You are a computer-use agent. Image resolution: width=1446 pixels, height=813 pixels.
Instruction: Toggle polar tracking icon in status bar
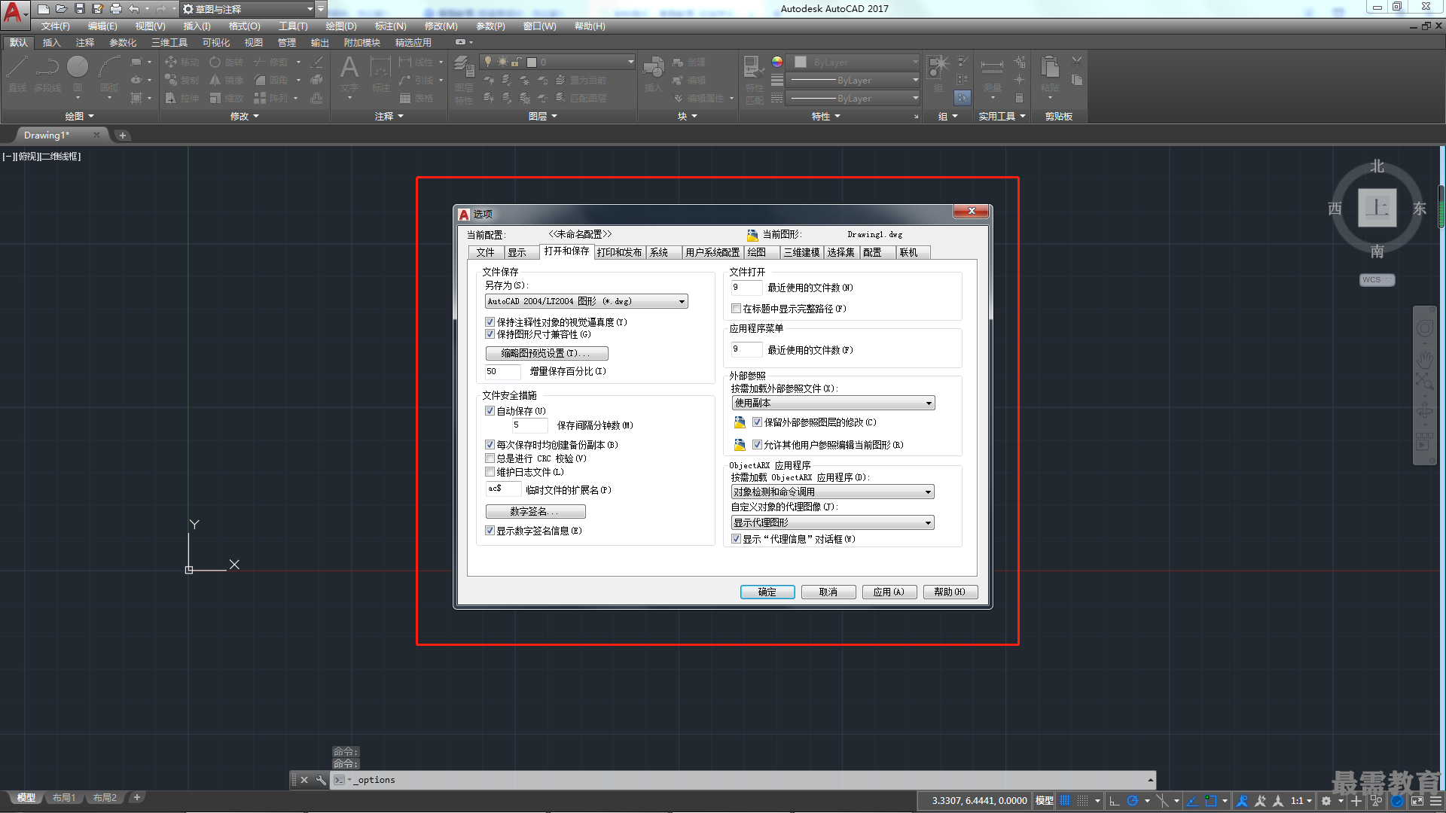pyautogui.click(x=1132, y=801)
